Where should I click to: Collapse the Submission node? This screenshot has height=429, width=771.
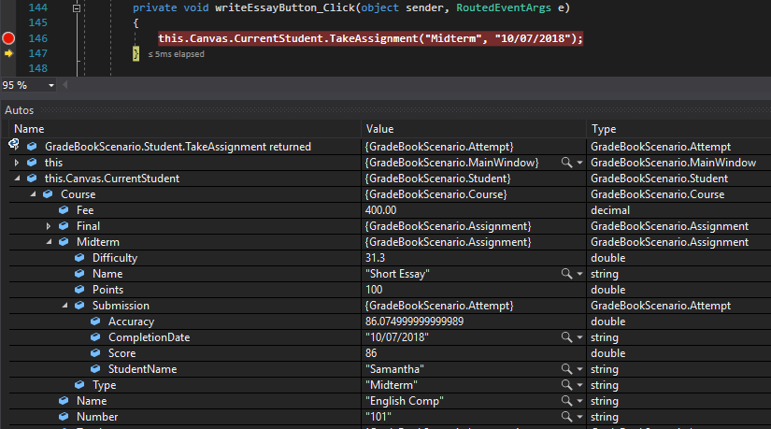point(64,306)
